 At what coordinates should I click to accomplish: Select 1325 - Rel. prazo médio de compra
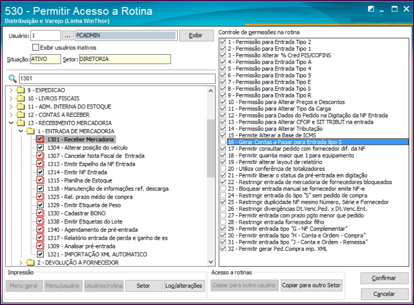90,197
